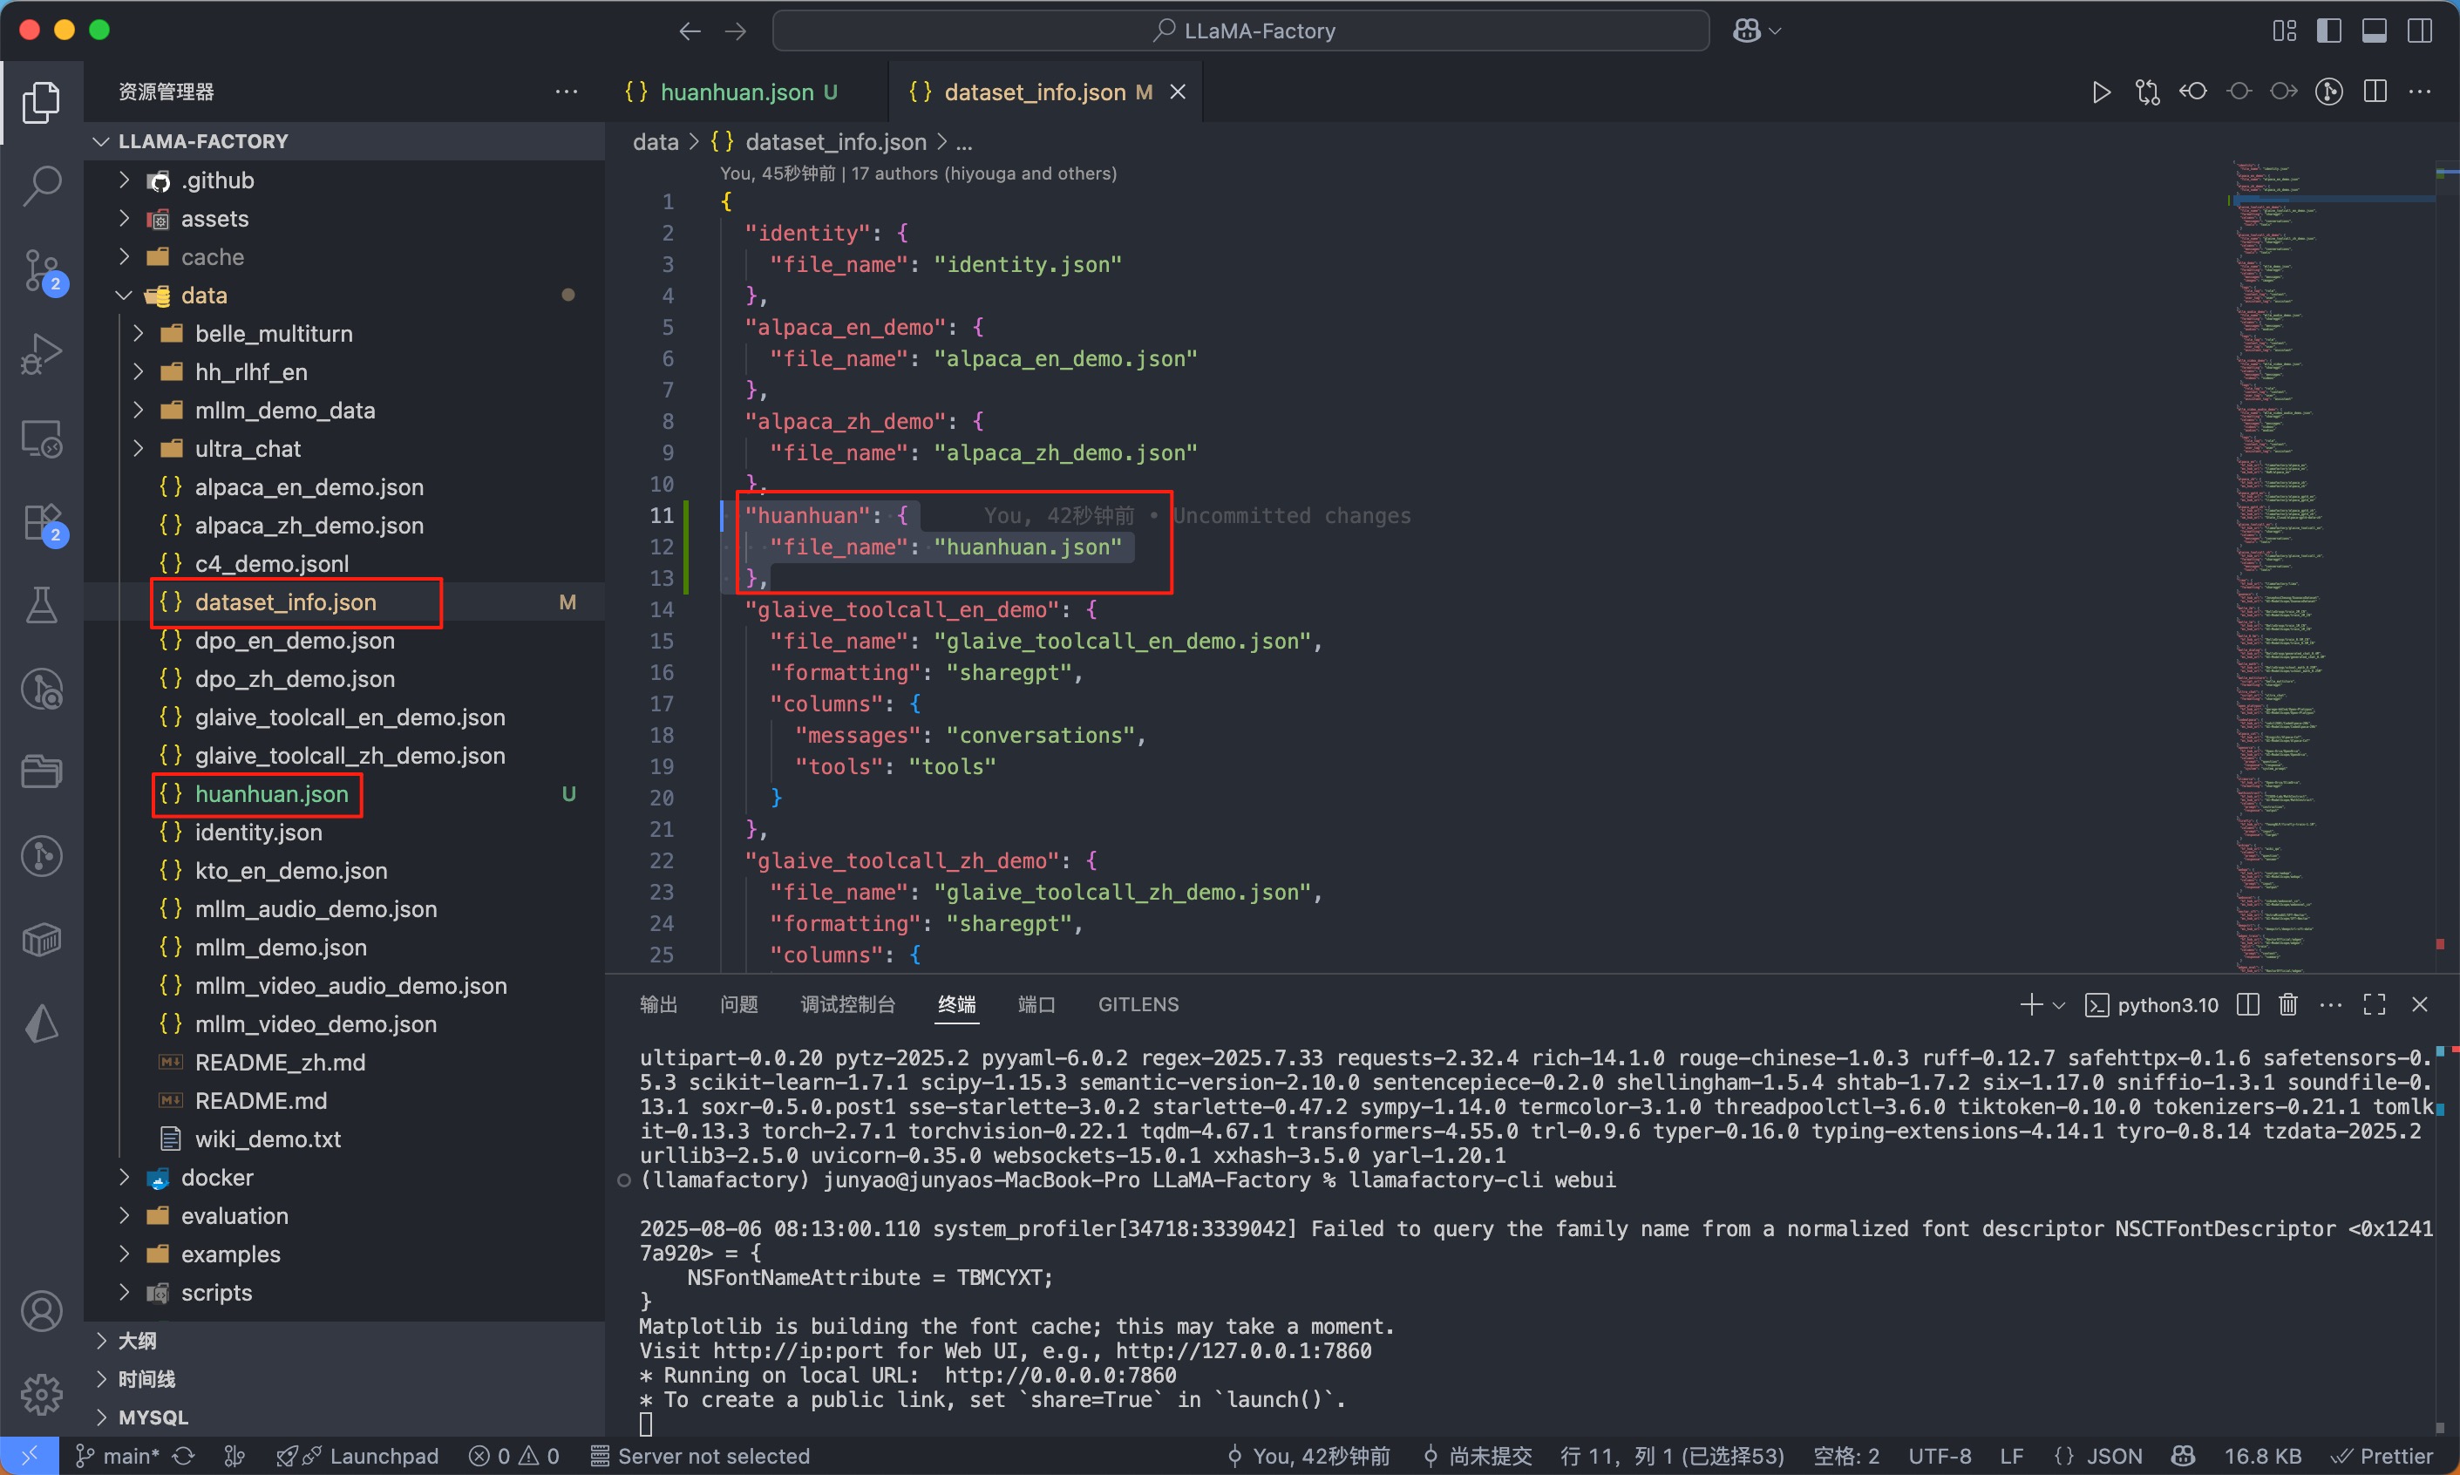
Task: Click data in the editor breadcrumb
Action: click(656, 142)
